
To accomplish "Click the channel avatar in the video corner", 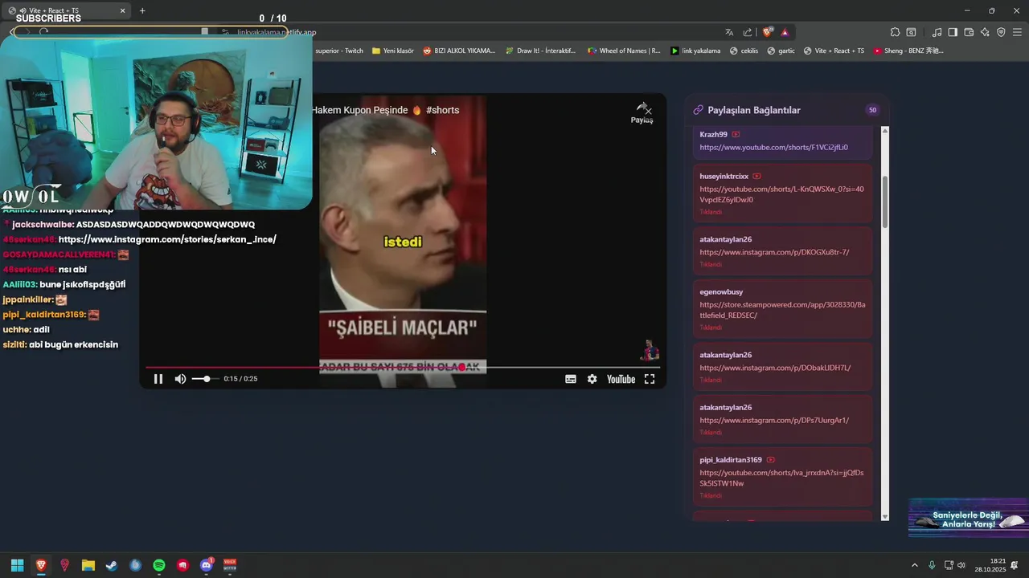I will [x=650, y=350].
